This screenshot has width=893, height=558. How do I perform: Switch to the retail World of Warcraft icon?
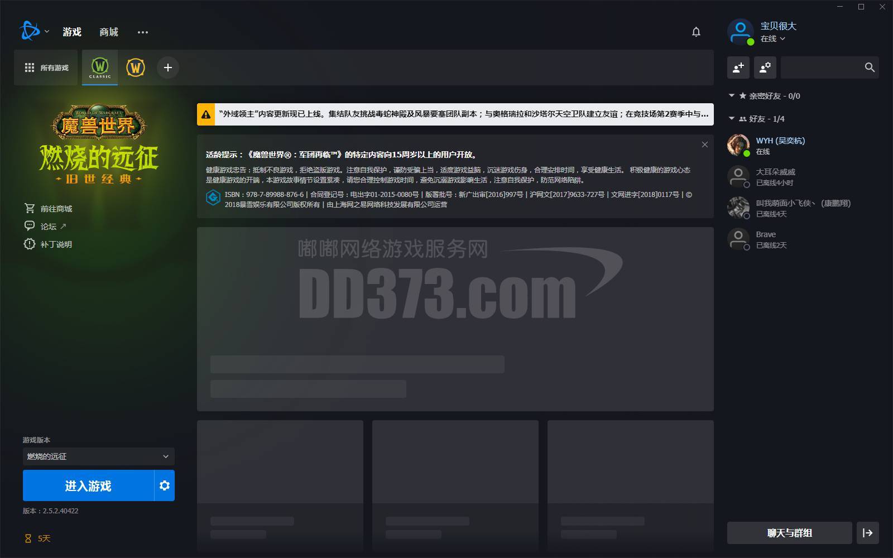(x=136, y=68)
